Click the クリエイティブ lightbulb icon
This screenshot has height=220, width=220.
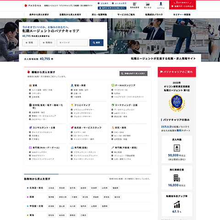[72, 105]
